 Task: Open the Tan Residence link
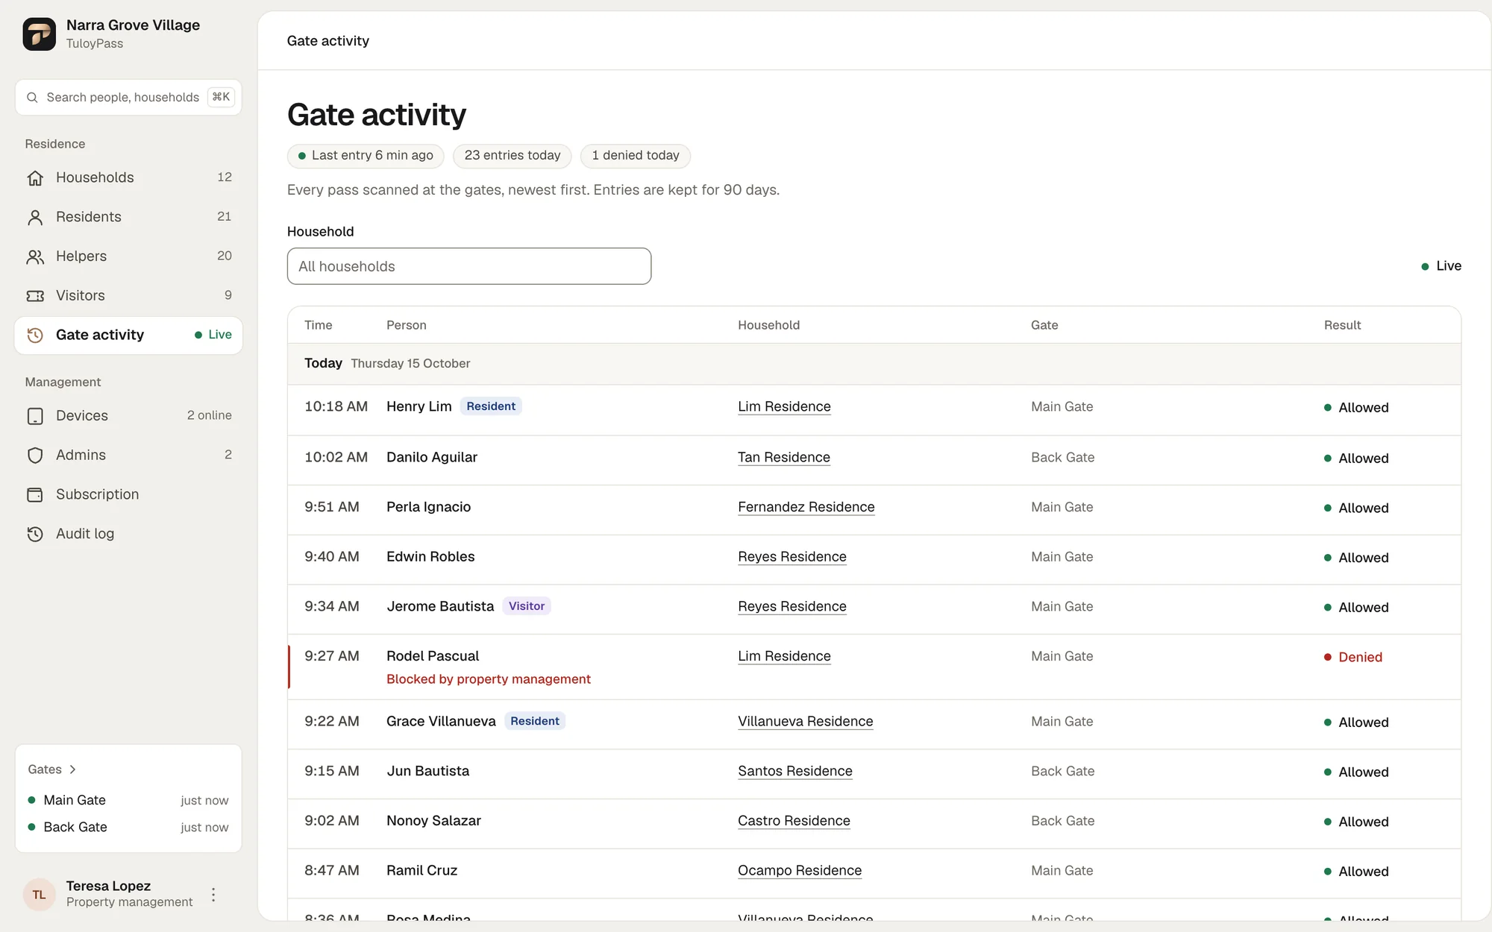pyautogui.click(x=783, y=458)
